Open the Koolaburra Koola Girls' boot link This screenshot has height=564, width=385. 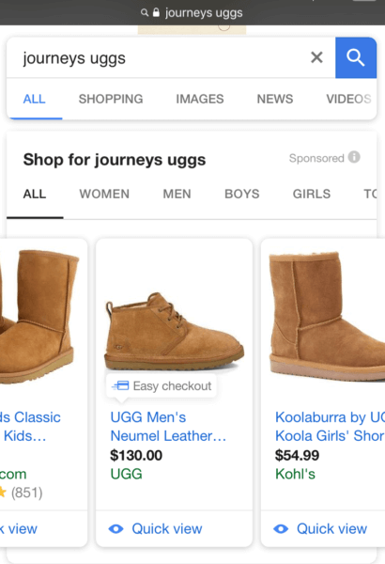click(x=330, y=427)
